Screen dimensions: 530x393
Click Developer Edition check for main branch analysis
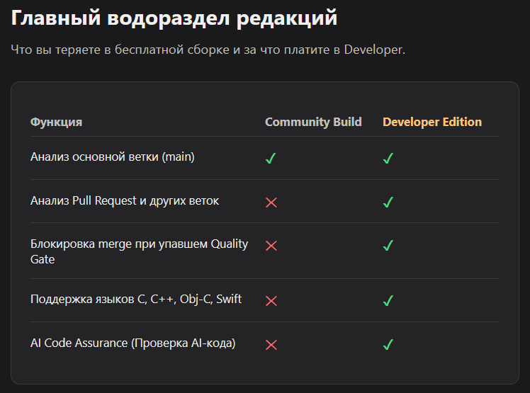[388, 158]
